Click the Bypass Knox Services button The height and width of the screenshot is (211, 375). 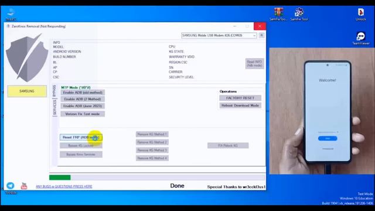coord(81,155)
